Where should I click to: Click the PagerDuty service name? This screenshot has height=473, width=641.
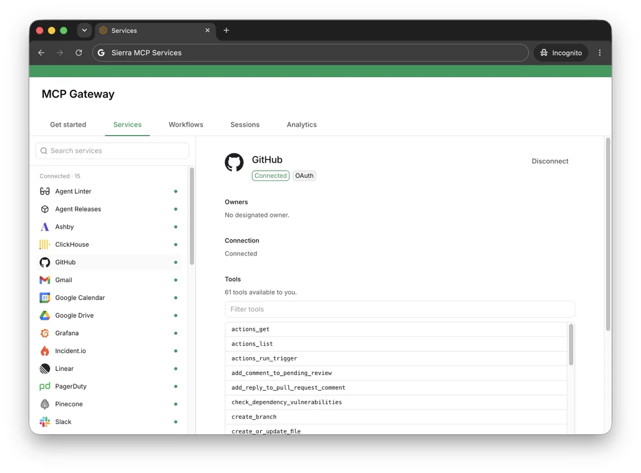[71, 387]
